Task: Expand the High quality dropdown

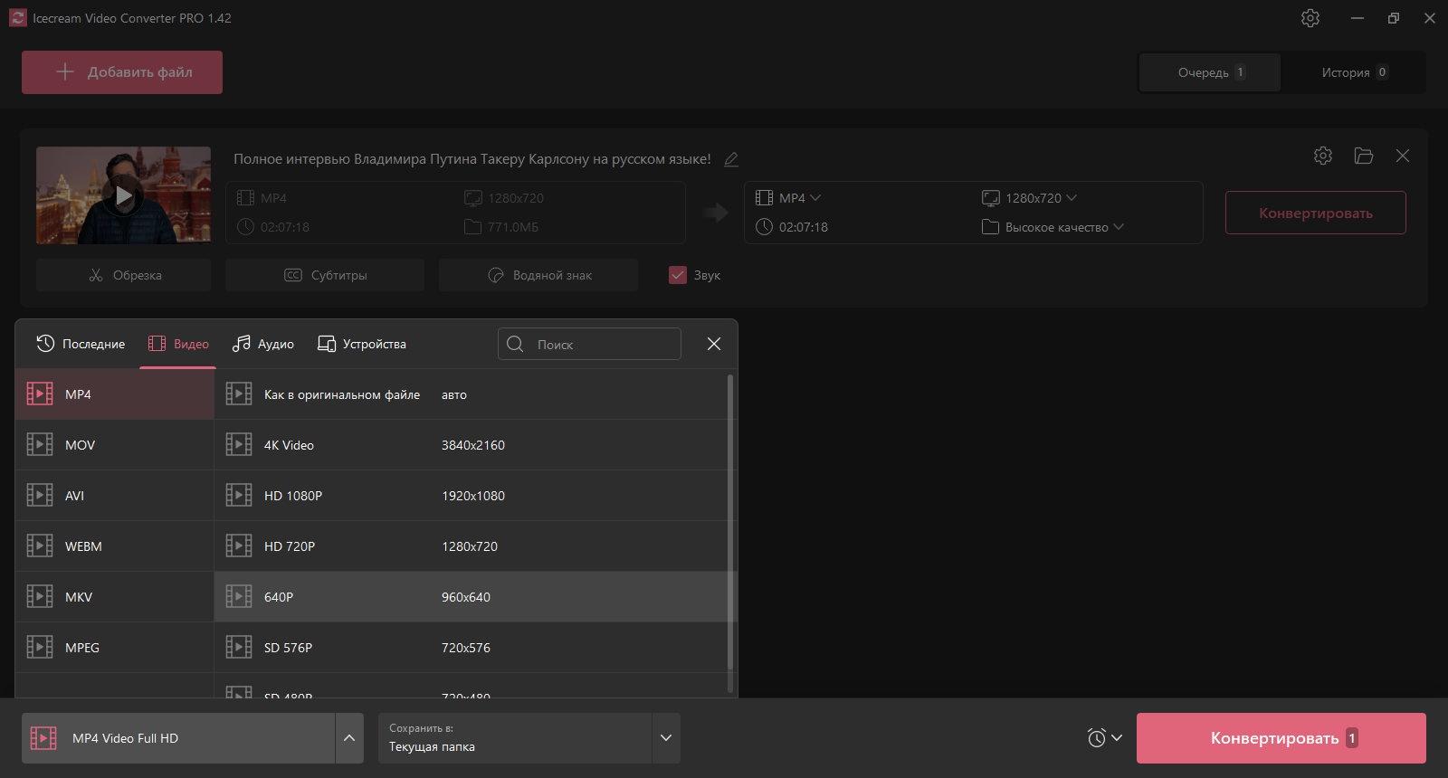Action: click(1053, 227)
